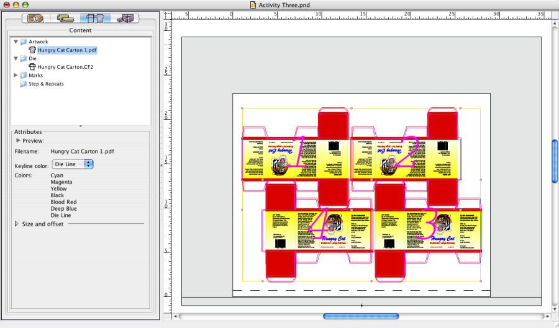Click the panel divider collapse arrow
559x328 pixels.
coord(81,126)
